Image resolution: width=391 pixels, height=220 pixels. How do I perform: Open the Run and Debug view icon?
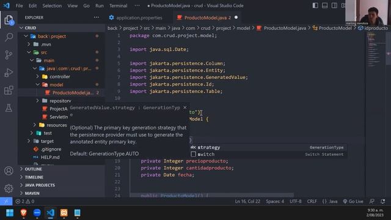coord(9,73)
